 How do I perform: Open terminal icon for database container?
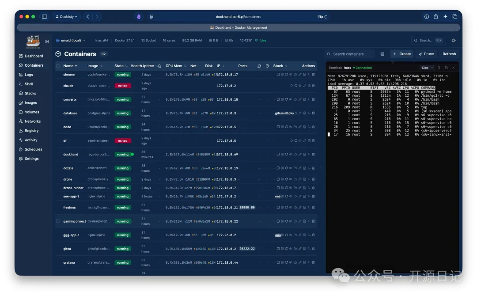pos(309,113)
